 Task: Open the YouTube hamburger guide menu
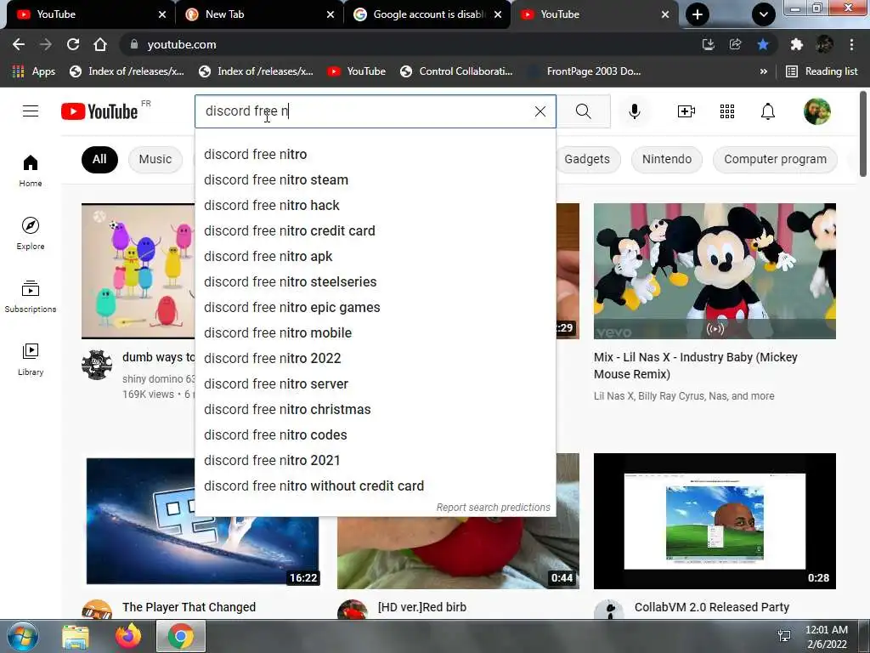click(31, 111)
